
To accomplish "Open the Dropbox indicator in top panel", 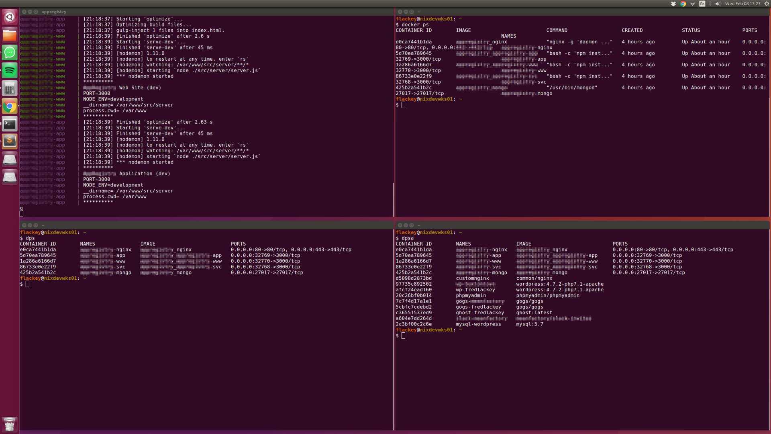I will coord(673,4).
